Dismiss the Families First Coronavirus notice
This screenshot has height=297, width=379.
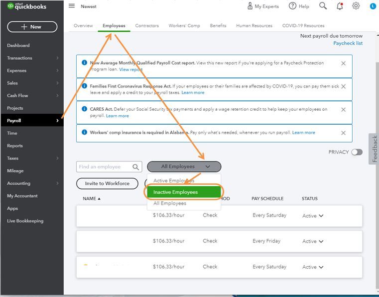(343, 86)
